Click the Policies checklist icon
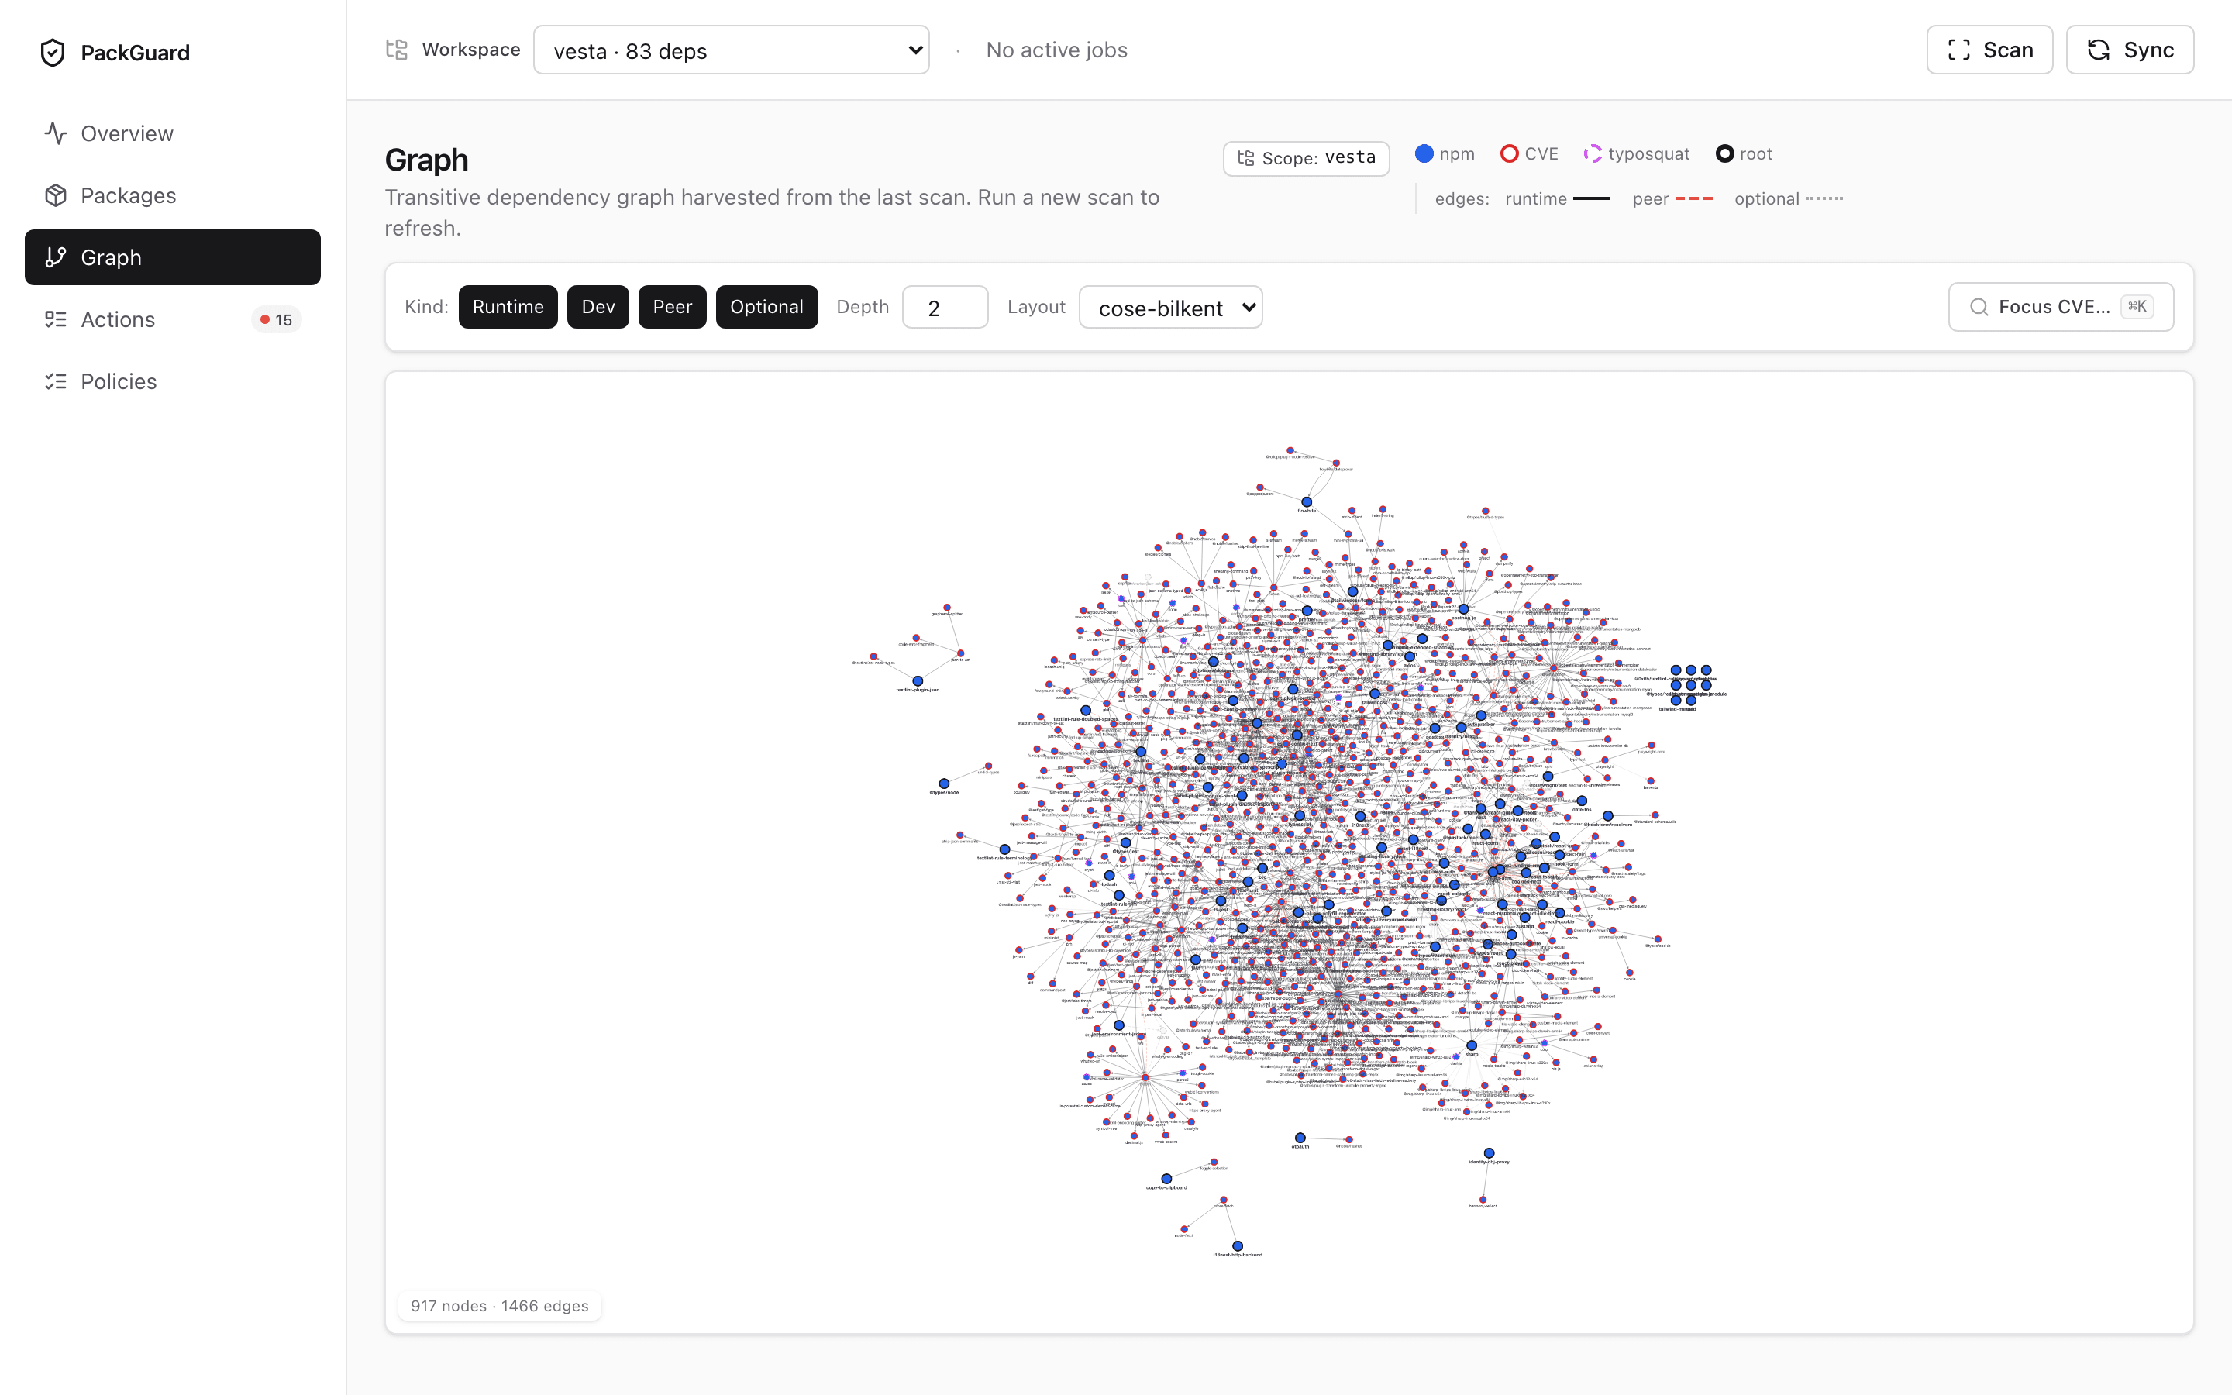Image resolution: width=2232 pixels, height=1395 pixels. coord(55,381)
